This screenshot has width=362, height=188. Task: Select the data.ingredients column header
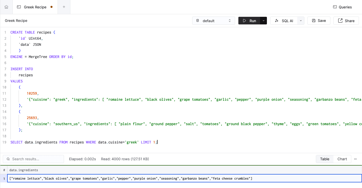pyautogui.click(x=24, y=170)
